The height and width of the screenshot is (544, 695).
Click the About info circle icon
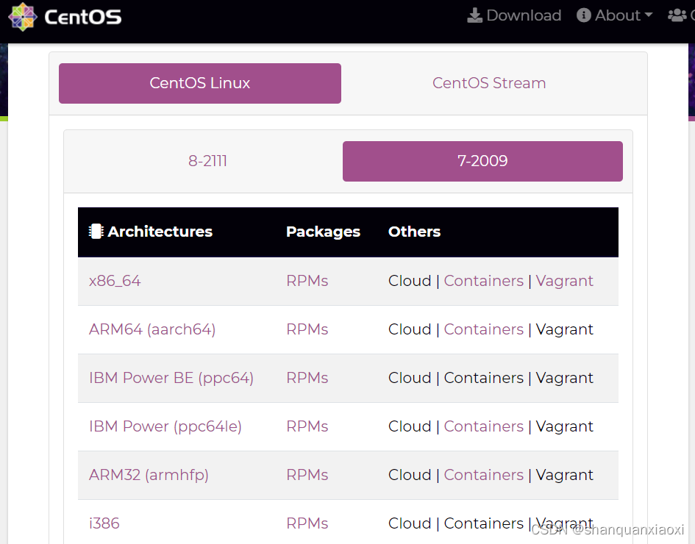coord(583,15)
